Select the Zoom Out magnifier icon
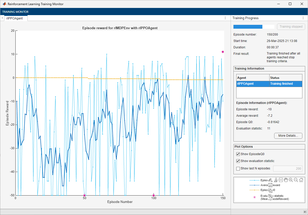This screenshot has width=308, height=215. [296, 180]
